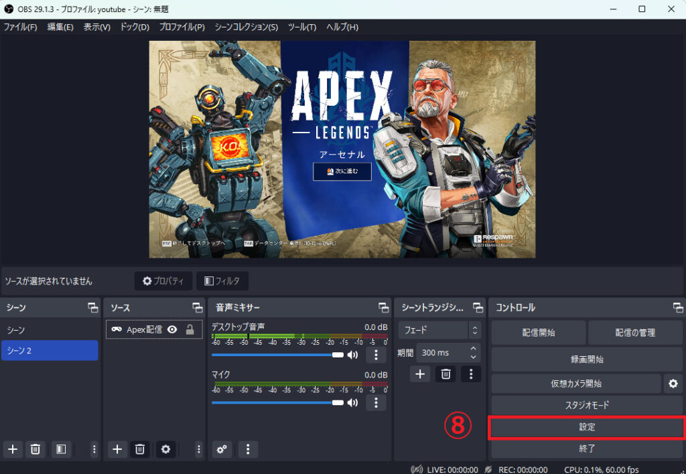The height and width of the screenshot is (474, 686).
Task: Adjust the デスクトップ音声 volume slider
Action: click(278, 355)
